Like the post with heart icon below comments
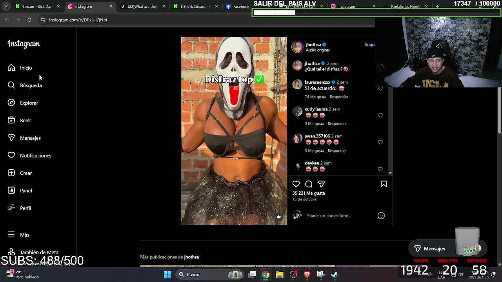Image resolution: width=502 pixels, height=282 pixels. (x=296, y=184)
